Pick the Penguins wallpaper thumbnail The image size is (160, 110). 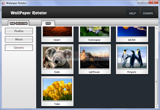132,58
